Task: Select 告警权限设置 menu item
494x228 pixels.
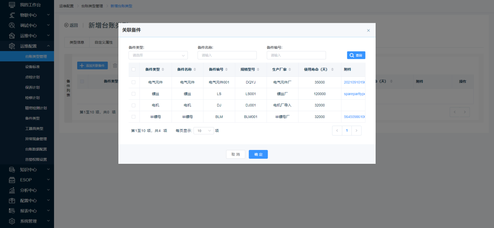Action: pos(27,159)
